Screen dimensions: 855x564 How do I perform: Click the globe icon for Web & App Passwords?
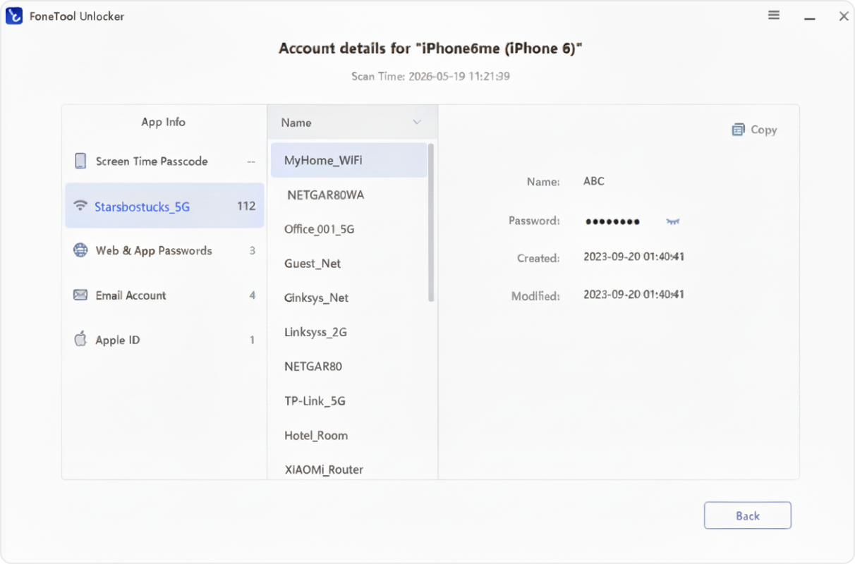(80, 250)
